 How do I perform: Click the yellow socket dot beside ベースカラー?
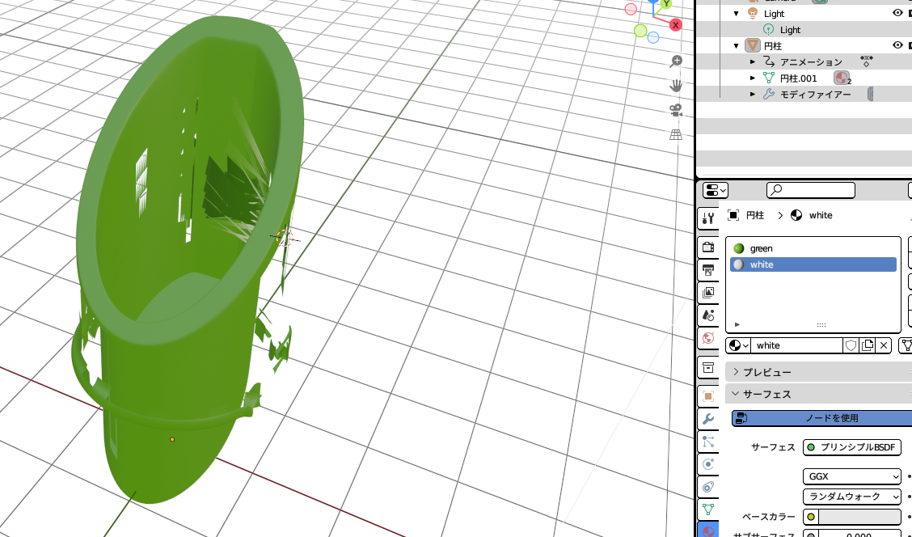(811, 517)
